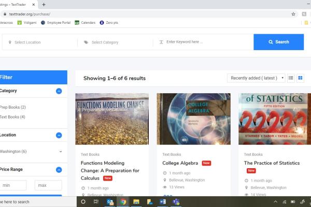This screenshot has width=311, height=207.
Task: Open Word from the taskbar
Action: coord(162,202)
